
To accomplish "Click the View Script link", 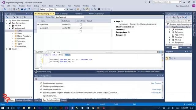I will [156, 90].
